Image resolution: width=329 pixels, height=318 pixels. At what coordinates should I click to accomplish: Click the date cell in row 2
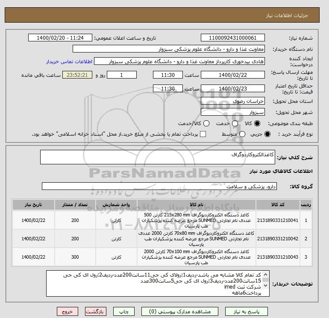point(33,239)
